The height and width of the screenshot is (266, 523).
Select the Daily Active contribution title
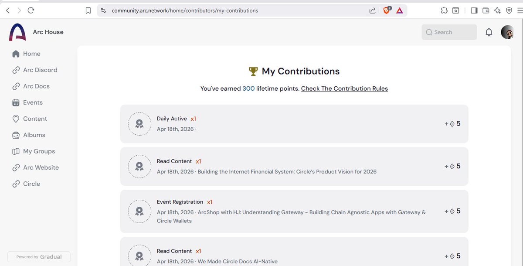tap(172, 119)
